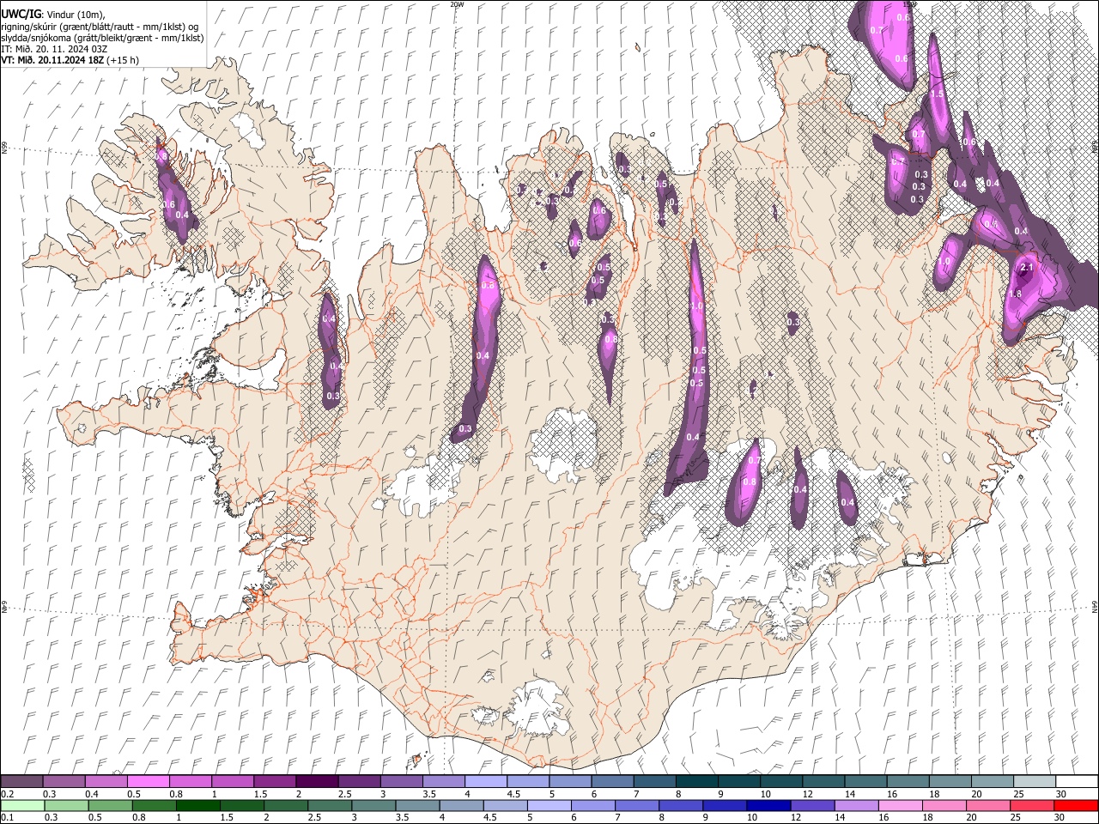Click the '0.2' label on the snow scale
The width and height of the screenshot is (1099, 824).
(7, 794)
